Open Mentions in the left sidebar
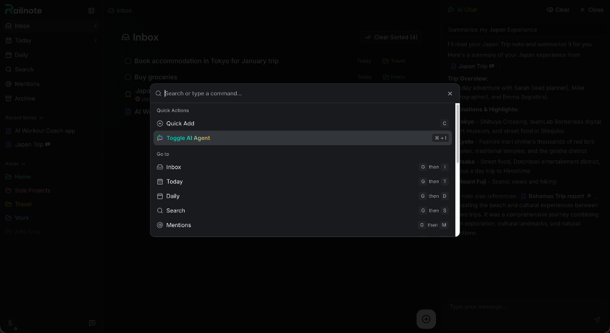The image size is (610, 333). (51, 84)
